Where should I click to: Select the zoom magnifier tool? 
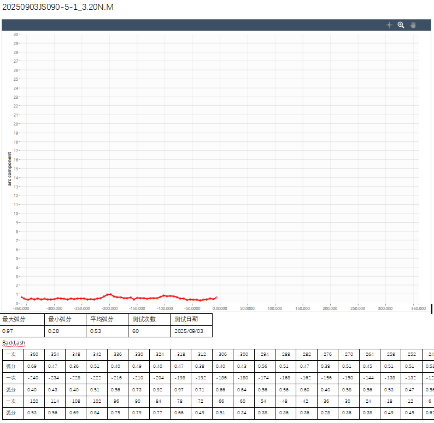[401, 25]
